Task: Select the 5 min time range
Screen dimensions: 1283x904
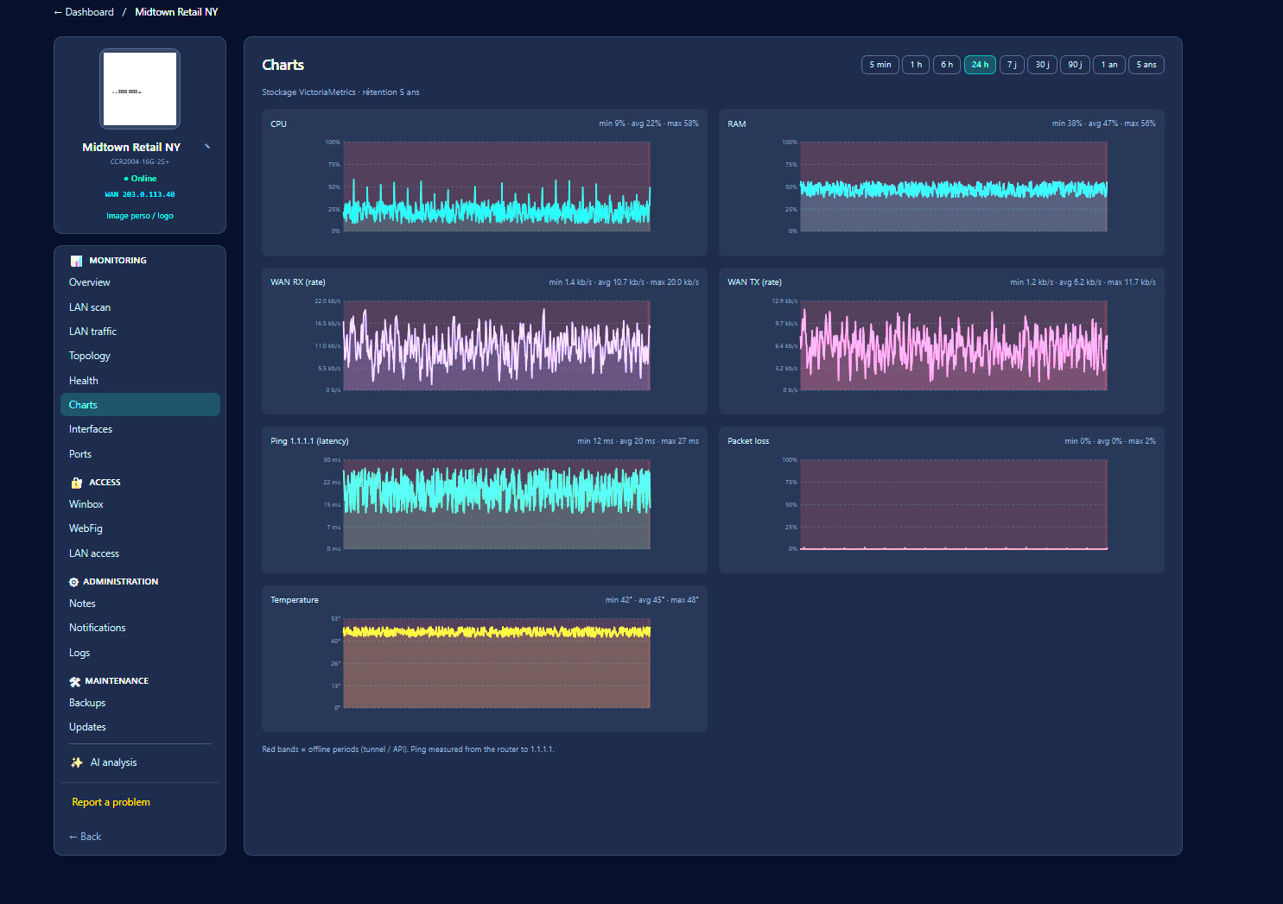Action: pyautogui.click(x=880, y=65)
